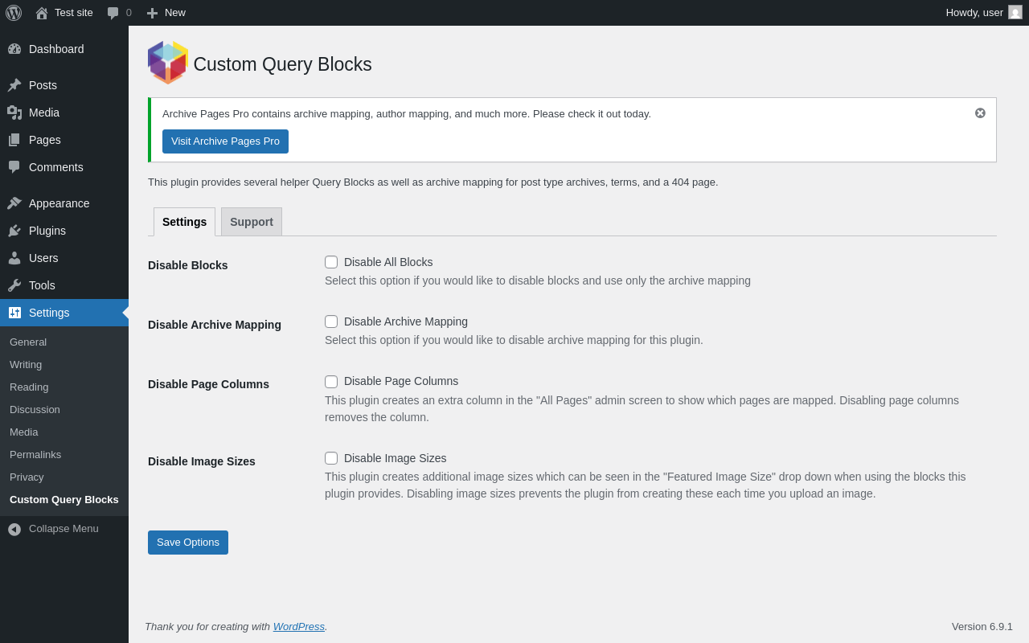Viewport: 1029px width, 643px height.
Task: Open the Plugins plug icon
Action: (x=14, y=231)
